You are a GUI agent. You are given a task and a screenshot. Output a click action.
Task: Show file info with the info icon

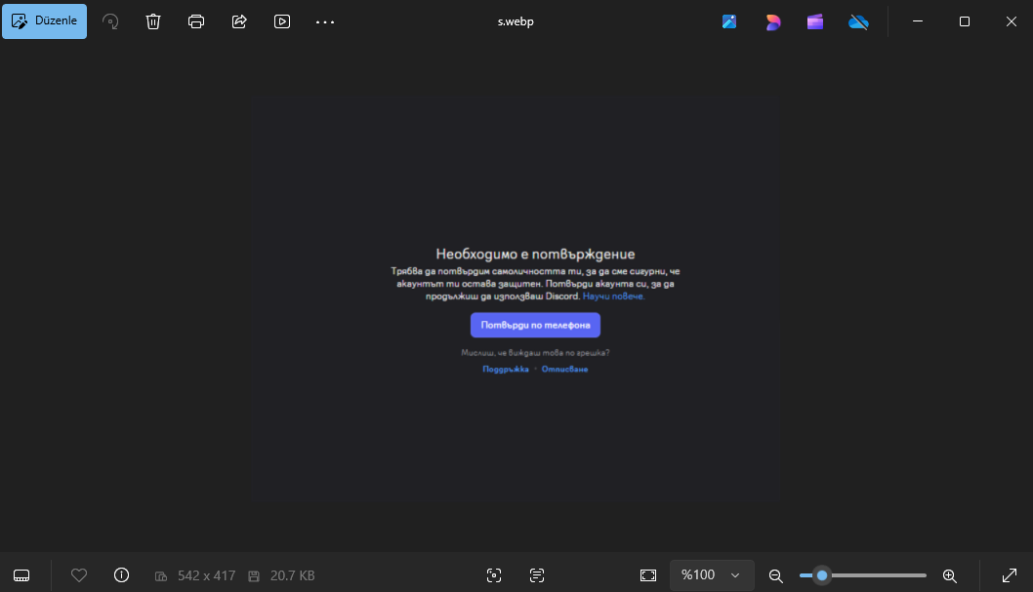click(122, 575)
